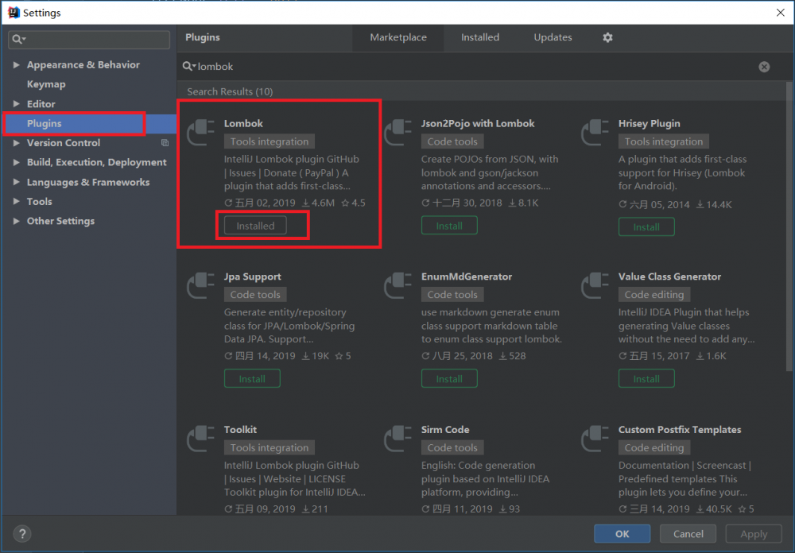Click the Toolkit plugin title

(240, 429)
